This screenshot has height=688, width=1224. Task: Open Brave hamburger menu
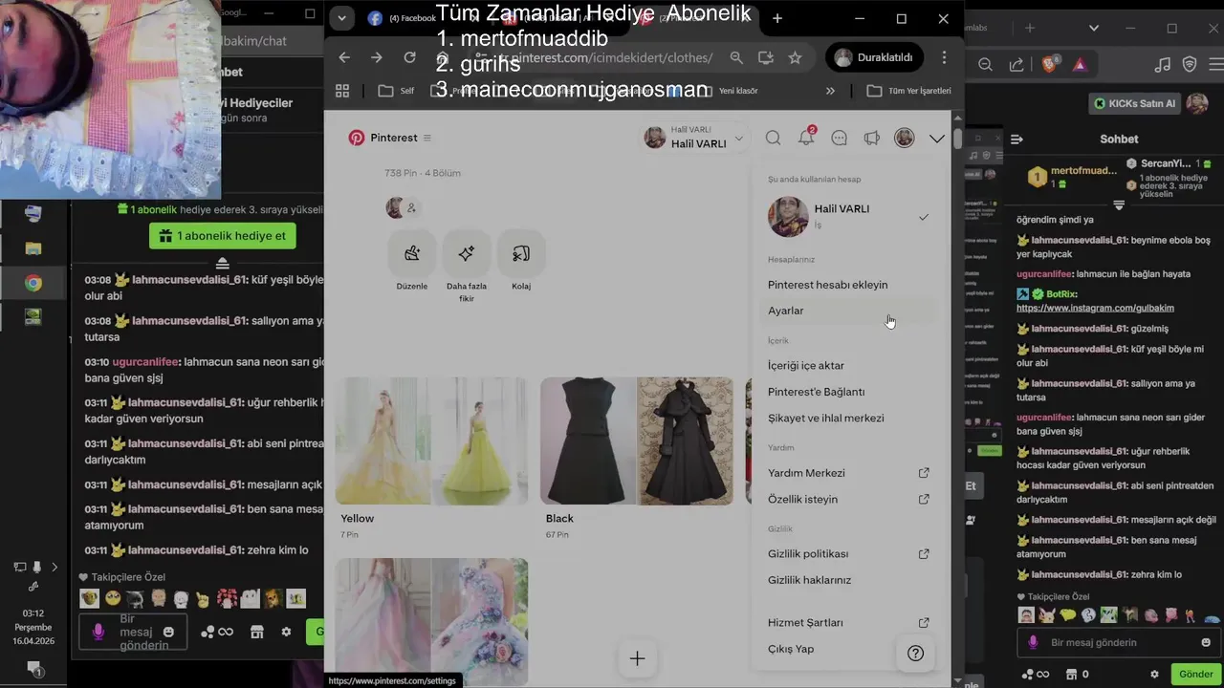pyautogui.click(x=1214, y=64)
